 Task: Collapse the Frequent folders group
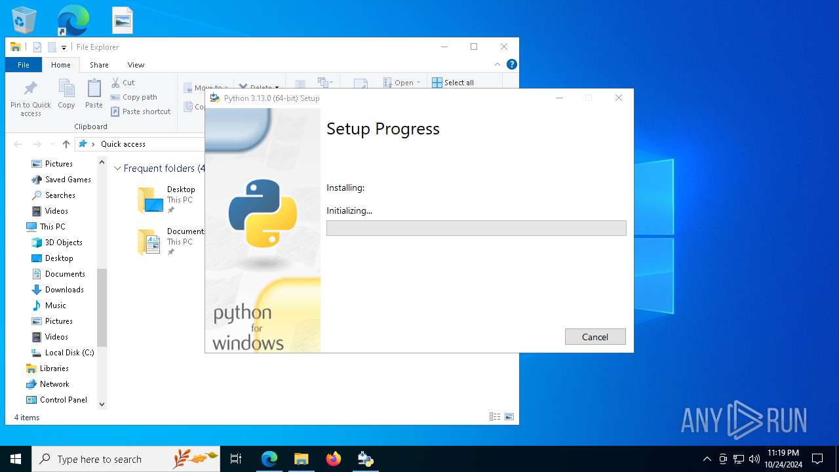tap(118, 168)
